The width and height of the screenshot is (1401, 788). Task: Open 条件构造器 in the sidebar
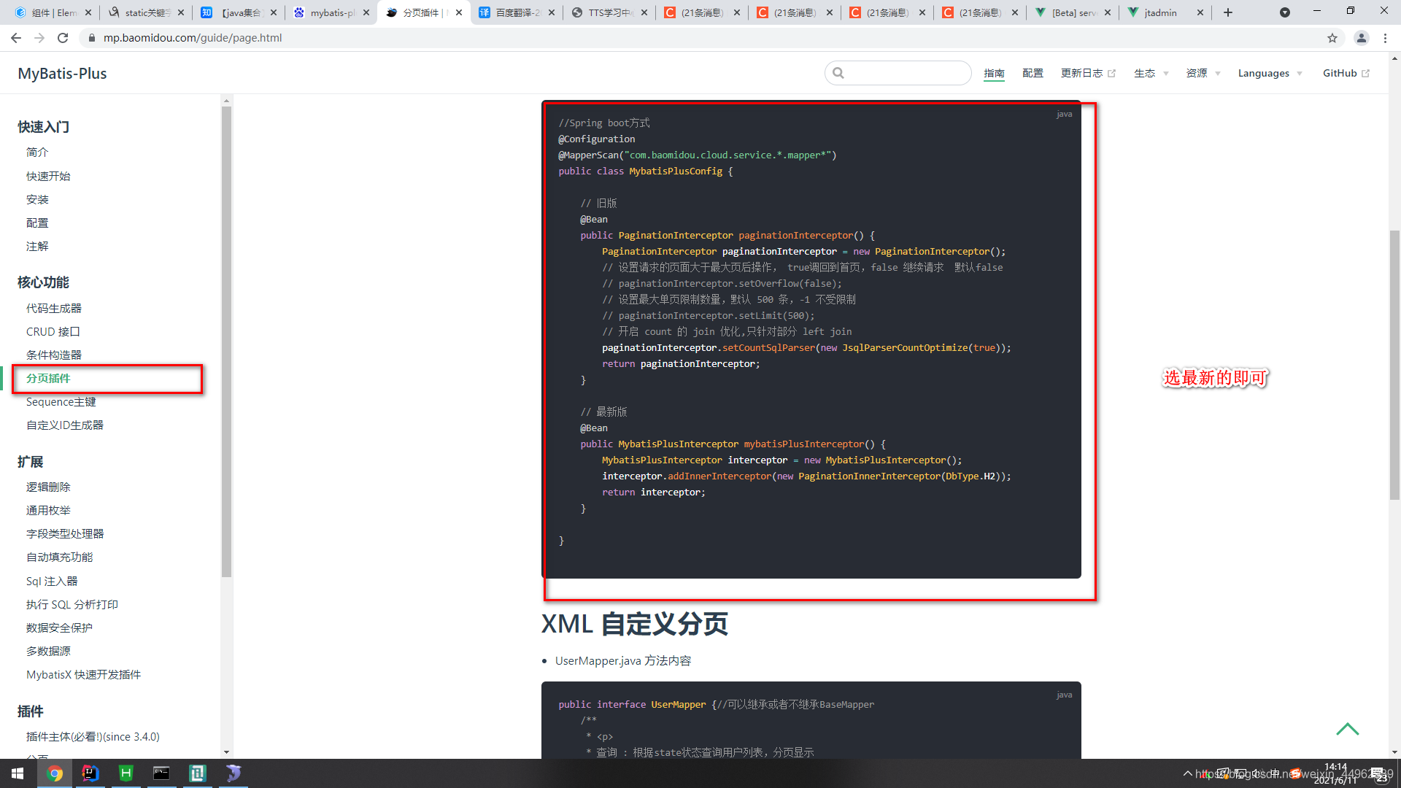click(54, 355)
